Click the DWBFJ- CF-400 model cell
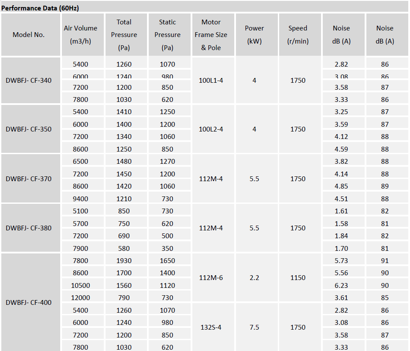The width and height of the screenshot is (410, 351). [x=29, y=302]
